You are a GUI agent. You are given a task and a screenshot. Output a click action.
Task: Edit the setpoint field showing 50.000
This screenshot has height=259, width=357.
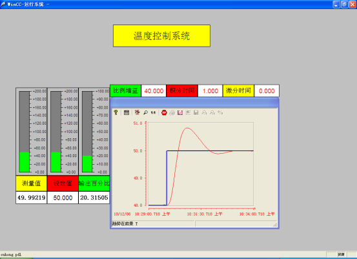[x=63, y=198]
